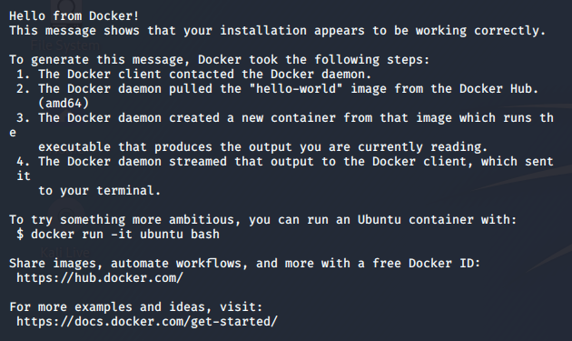Open the docs.docker.com/get-started link
The height and width of the screenshot is (341, 572).
click(x=147, y=322)
